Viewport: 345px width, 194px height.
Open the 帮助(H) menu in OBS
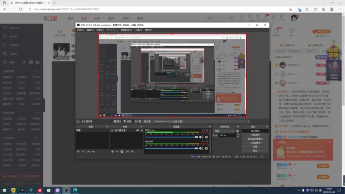pos(148,30)
